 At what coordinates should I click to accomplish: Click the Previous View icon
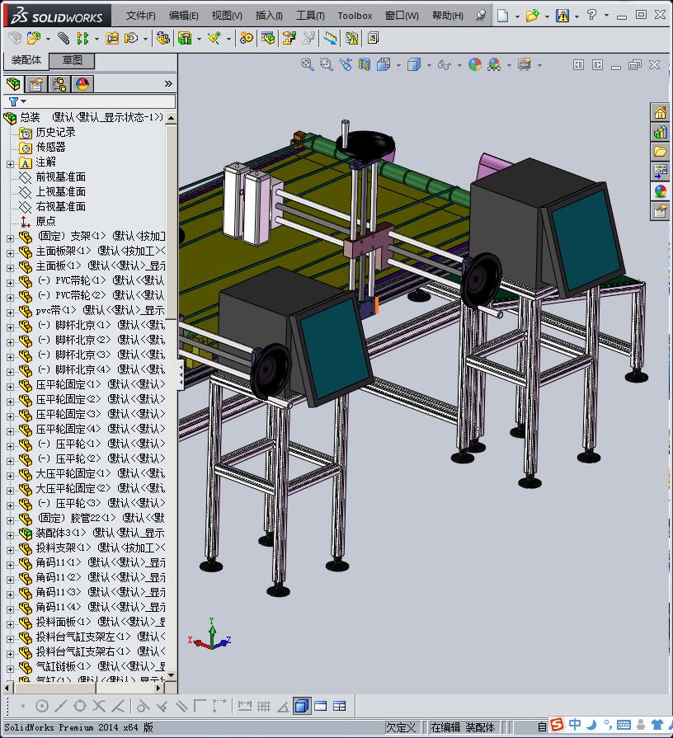point(346,64)
